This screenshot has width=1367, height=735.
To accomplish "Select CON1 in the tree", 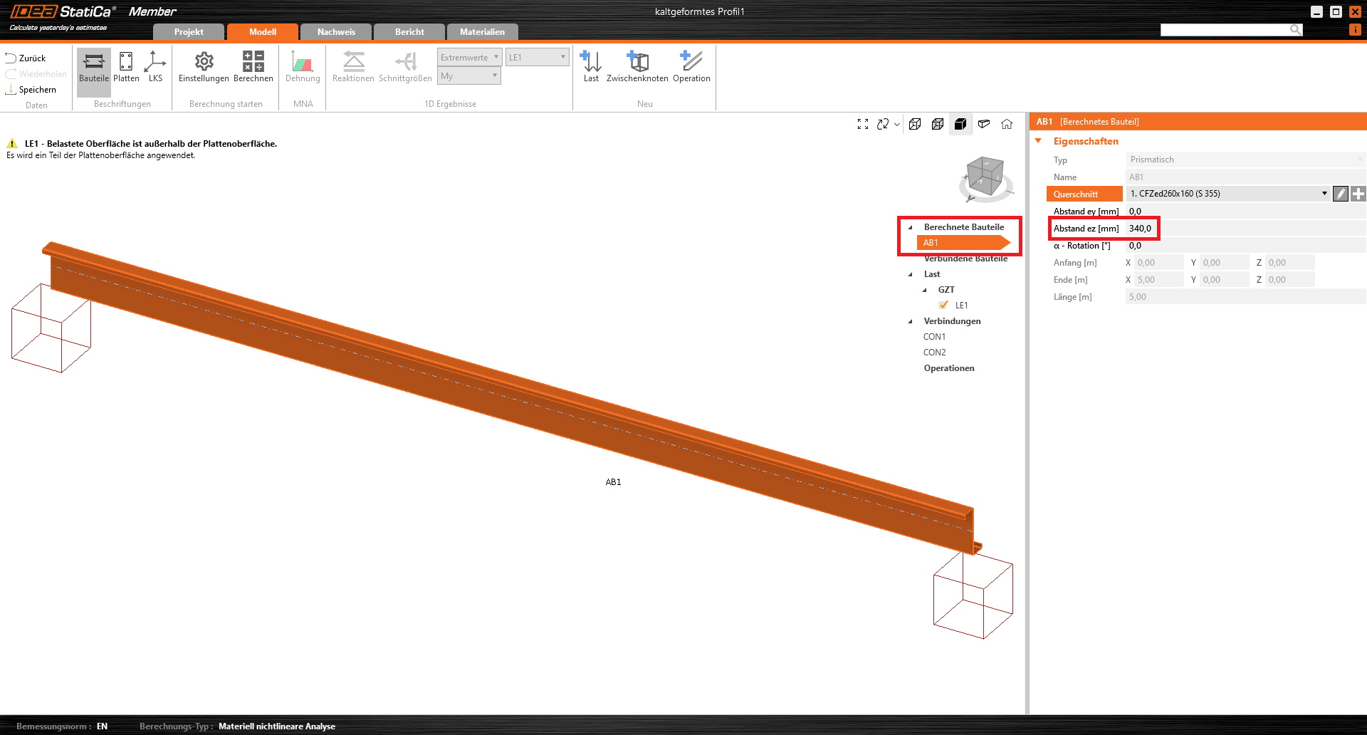I will [934, 337].
